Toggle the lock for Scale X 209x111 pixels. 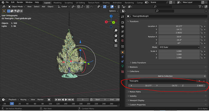[x=201, y=51]
